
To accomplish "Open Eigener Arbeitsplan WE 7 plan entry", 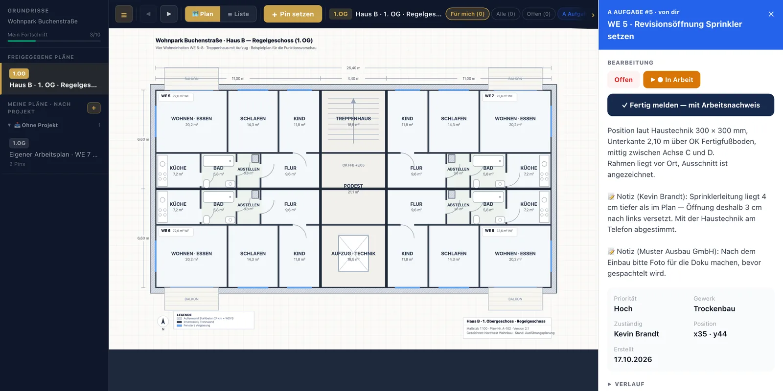I will [x=54, y=153].
